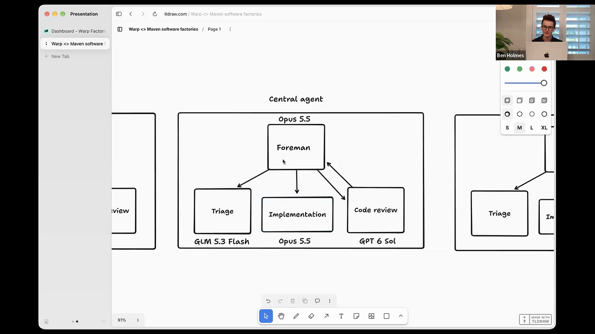Expand the navigation panel chevron beside zoom

pyautogui.click(x=138, y=320)
